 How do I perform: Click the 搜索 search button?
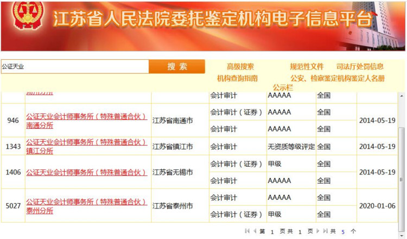177,66
